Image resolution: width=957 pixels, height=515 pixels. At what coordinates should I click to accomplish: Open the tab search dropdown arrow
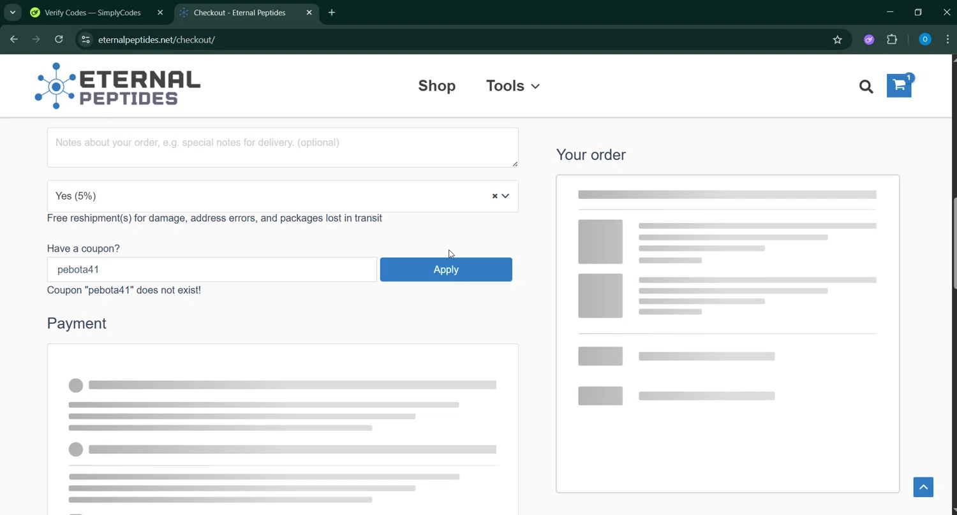12,12
